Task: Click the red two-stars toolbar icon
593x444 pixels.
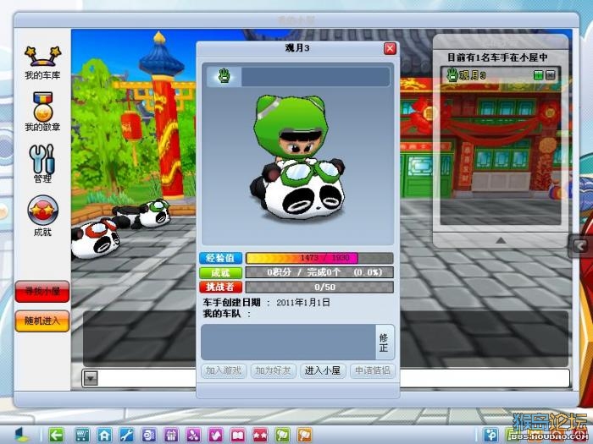Action: coord(260,435)
